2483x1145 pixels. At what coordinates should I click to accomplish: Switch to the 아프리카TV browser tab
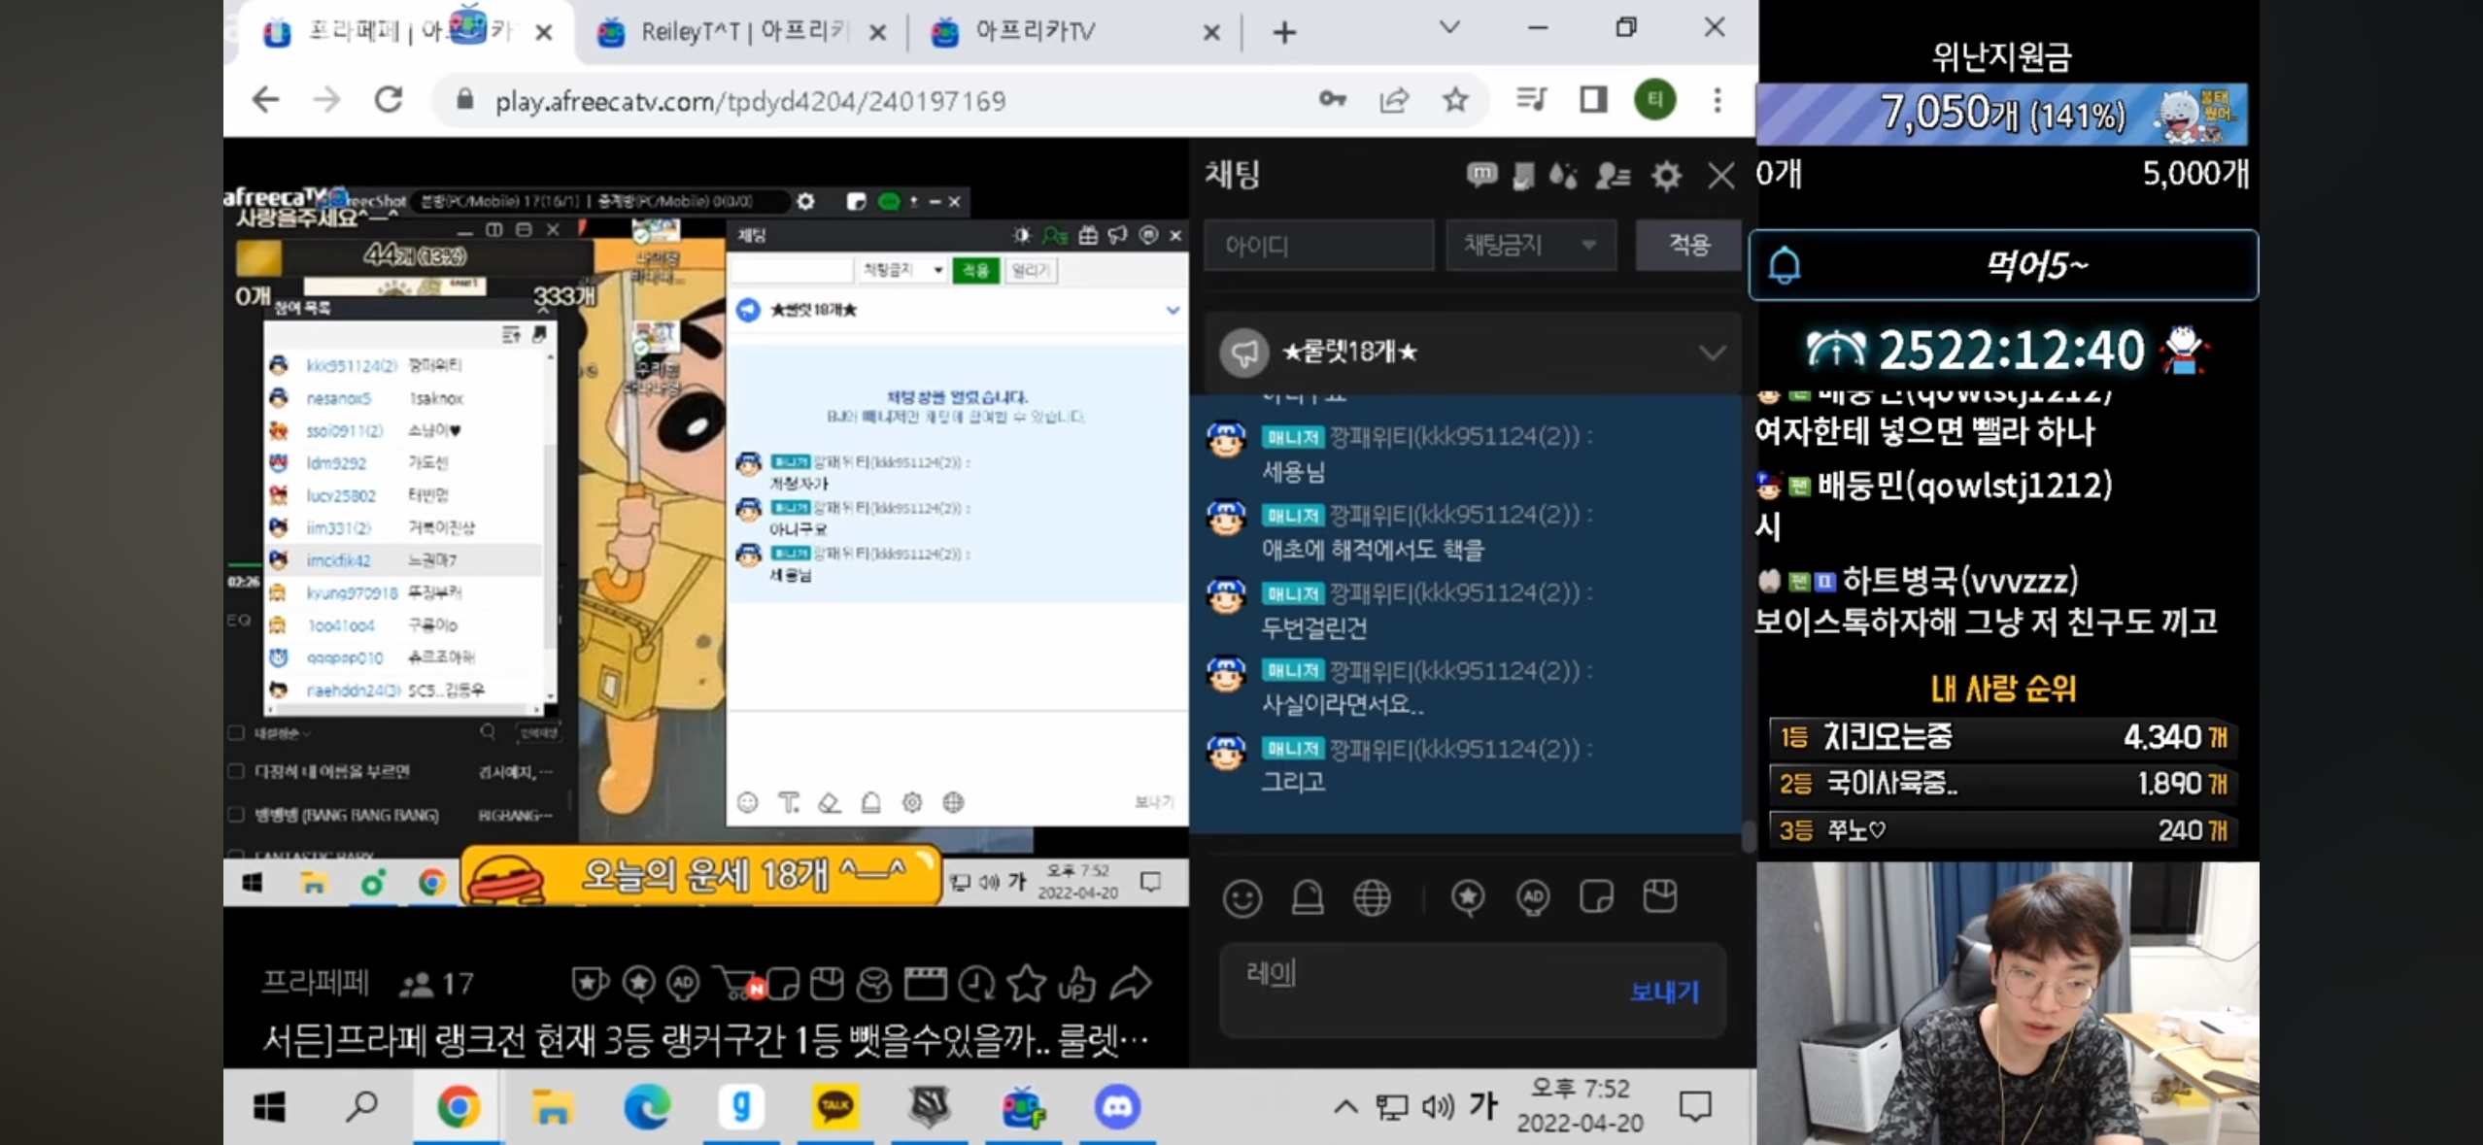pos(1035,32)
